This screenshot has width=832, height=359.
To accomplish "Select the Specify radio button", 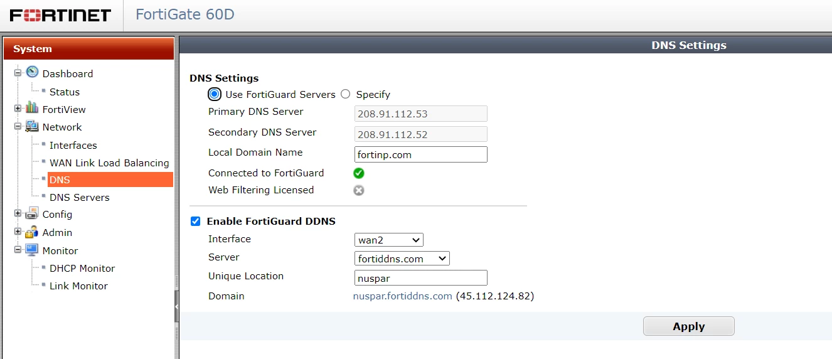I will pos(345,94).
